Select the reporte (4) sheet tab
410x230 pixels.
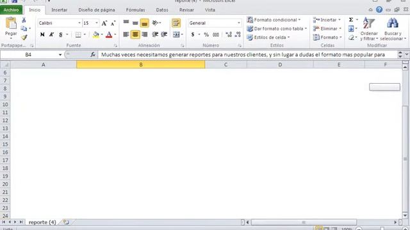tap(42, 222)
